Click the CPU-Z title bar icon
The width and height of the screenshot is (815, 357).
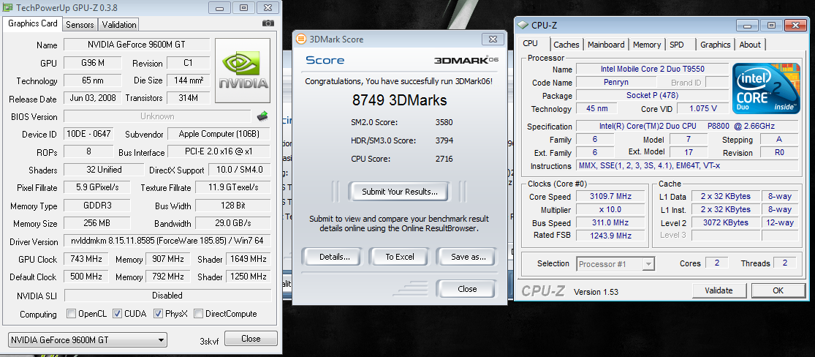(x=523, y=25)
